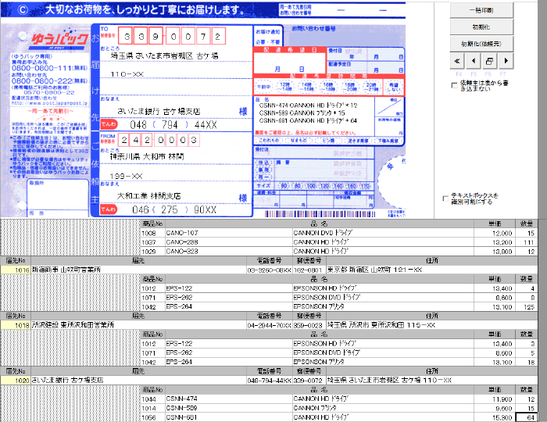Select the CANNON DVD ドライブ product name cell
Image resolution: width=547 pixels, height=422 pixels.
point(383,233)
